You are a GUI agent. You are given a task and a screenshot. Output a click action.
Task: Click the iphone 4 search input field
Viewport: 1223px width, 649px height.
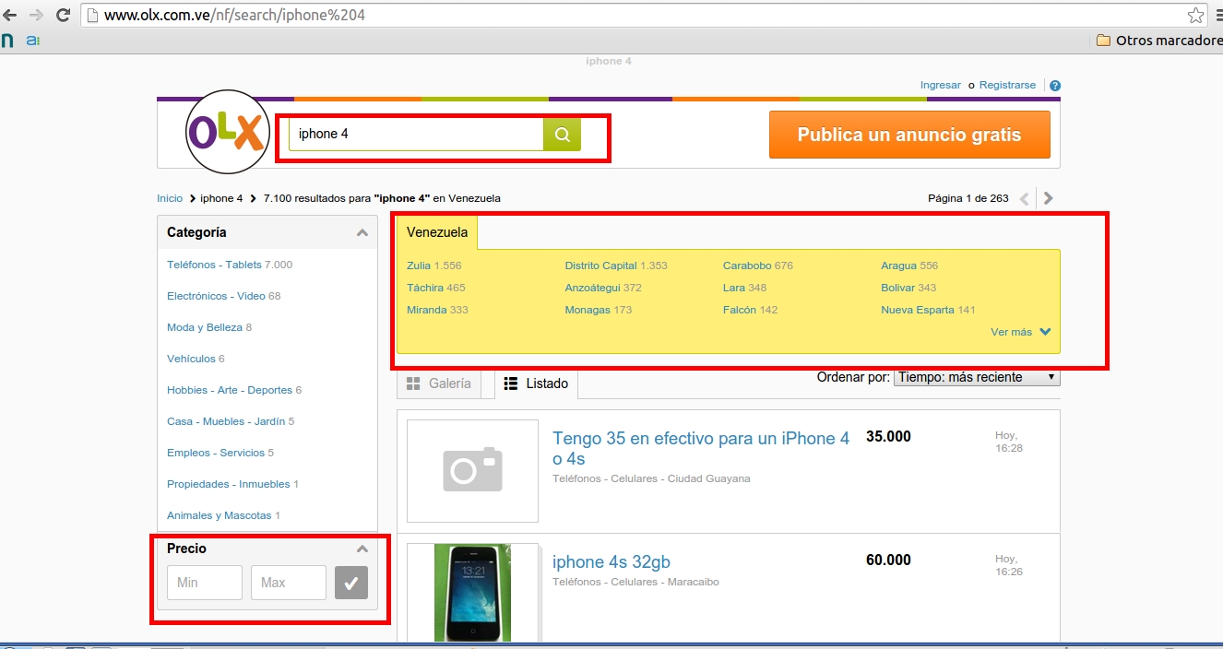[x=416, y=134]
